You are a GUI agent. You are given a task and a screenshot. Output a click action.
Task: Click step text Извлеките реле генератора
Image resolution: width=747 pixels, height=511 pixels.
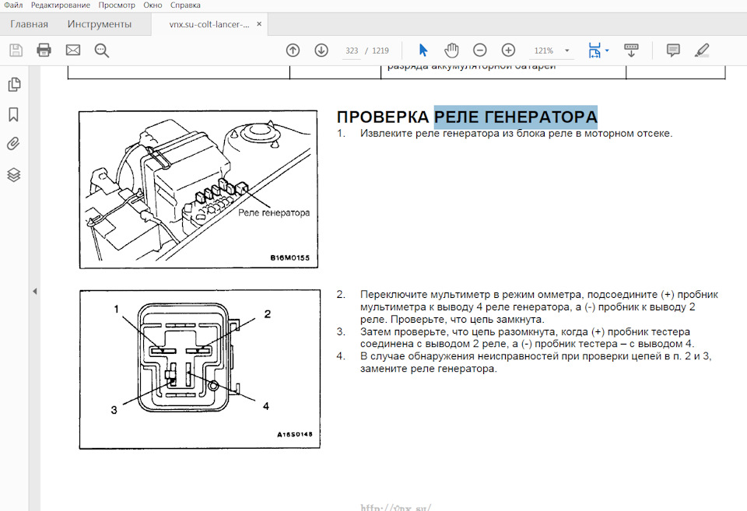(x=516, y=133)
